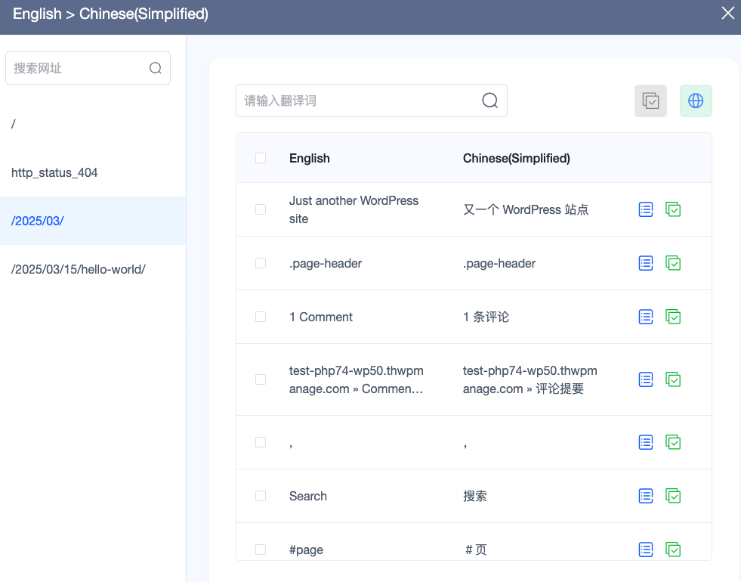Click the /2025/03/ URL entry

(x=38, y=221)
